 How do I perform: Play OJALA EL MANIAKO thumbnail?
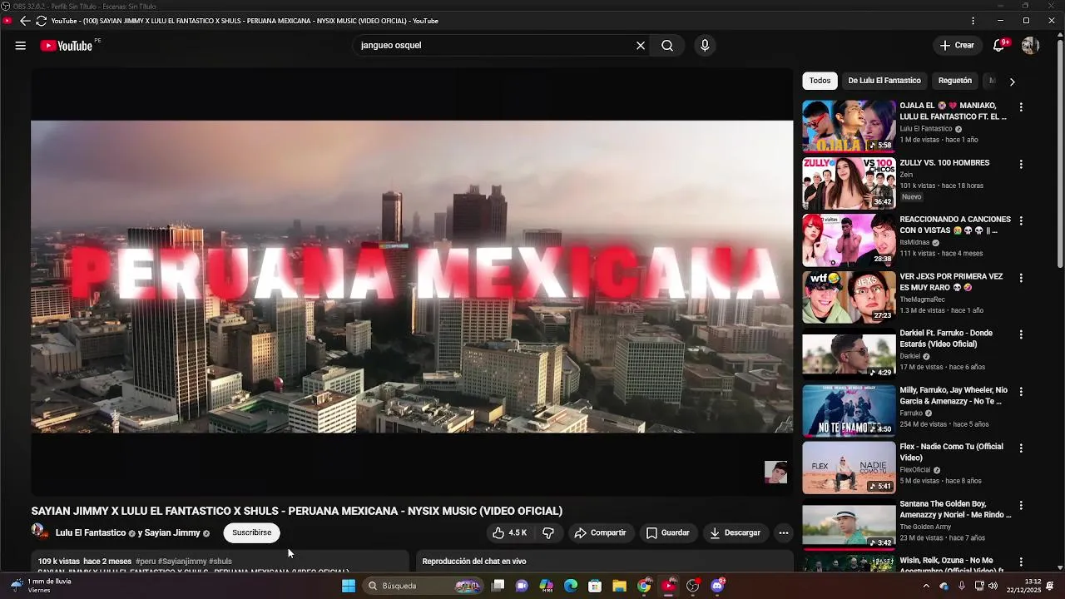(849, 126)
